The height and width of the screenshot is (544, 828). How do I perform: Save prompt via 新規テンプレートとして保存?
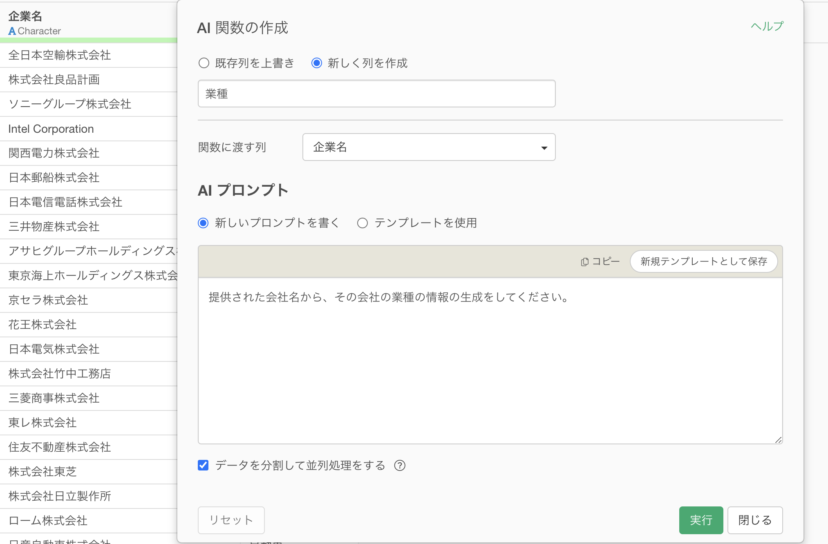(703, 261)
